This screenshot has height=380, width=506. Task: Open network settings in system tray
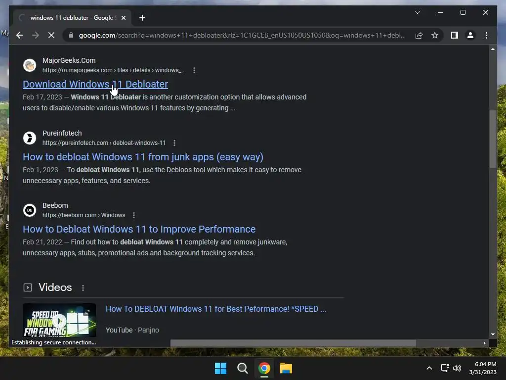point(445,368)
